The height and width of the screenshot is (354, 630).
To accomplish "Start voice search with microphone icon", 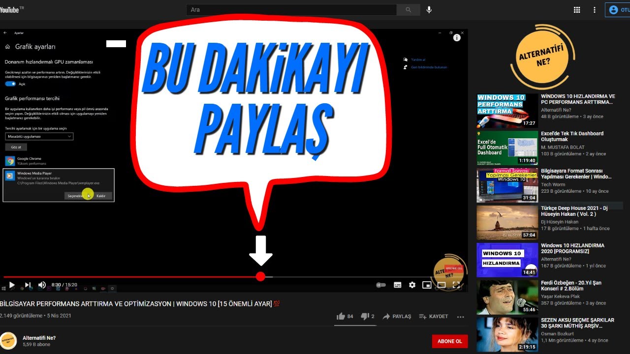I will (429, 10).
